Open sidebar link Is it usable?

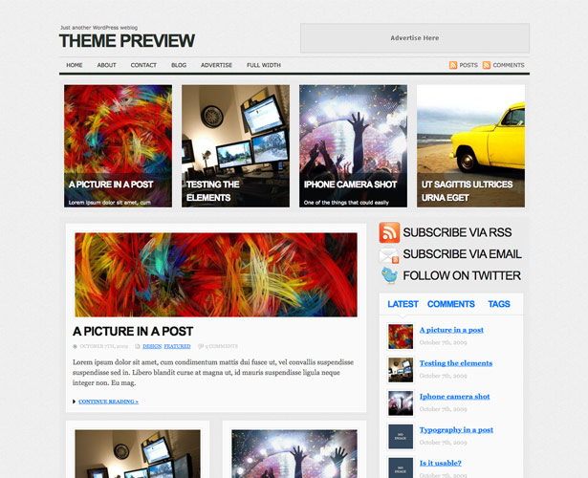pos(441,463)
